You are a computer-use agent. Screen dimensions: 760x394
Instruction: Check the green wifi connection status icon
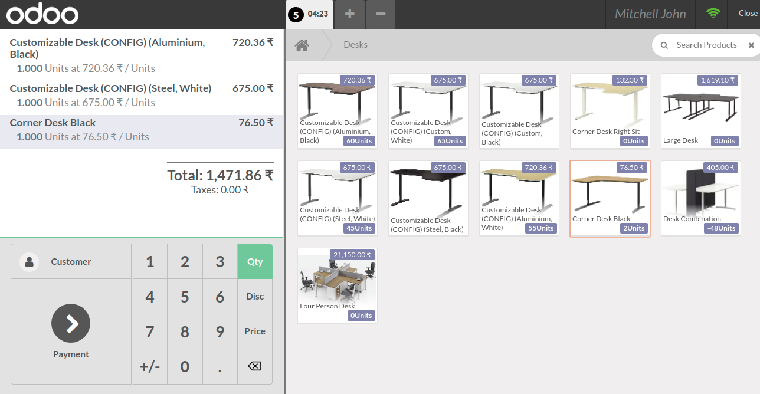(x=713, y=14)
